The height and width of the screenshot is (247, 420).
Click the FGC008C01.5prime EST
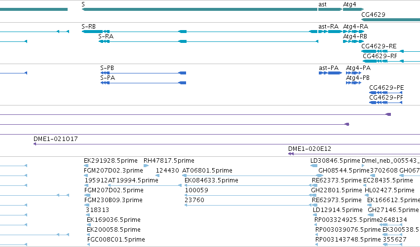pyautogui.click(x=89, y=245)
